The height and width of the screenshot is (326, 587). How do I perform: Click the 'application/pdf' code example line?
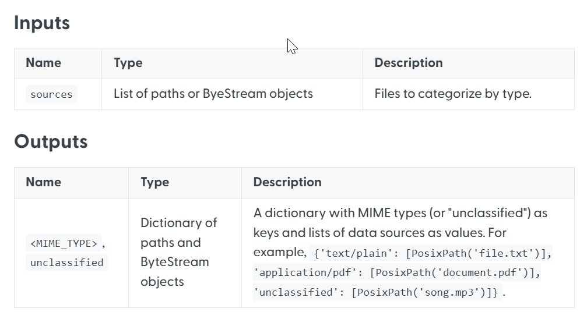tap(397, 272)
